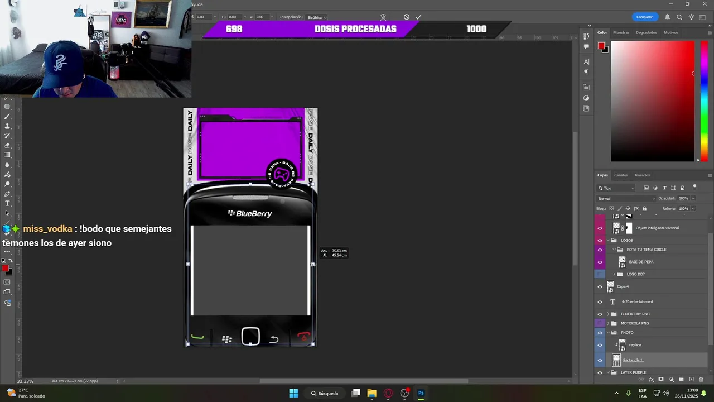Open the Opacidad percentage dropdown arrow

pos(693,198)
